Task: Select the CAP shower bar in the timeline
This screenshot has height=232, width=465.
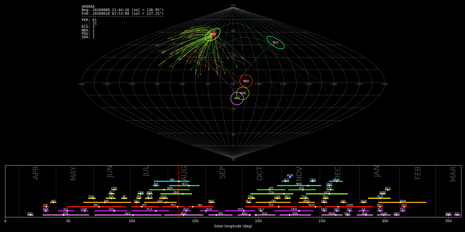Action: pos(160,202)
